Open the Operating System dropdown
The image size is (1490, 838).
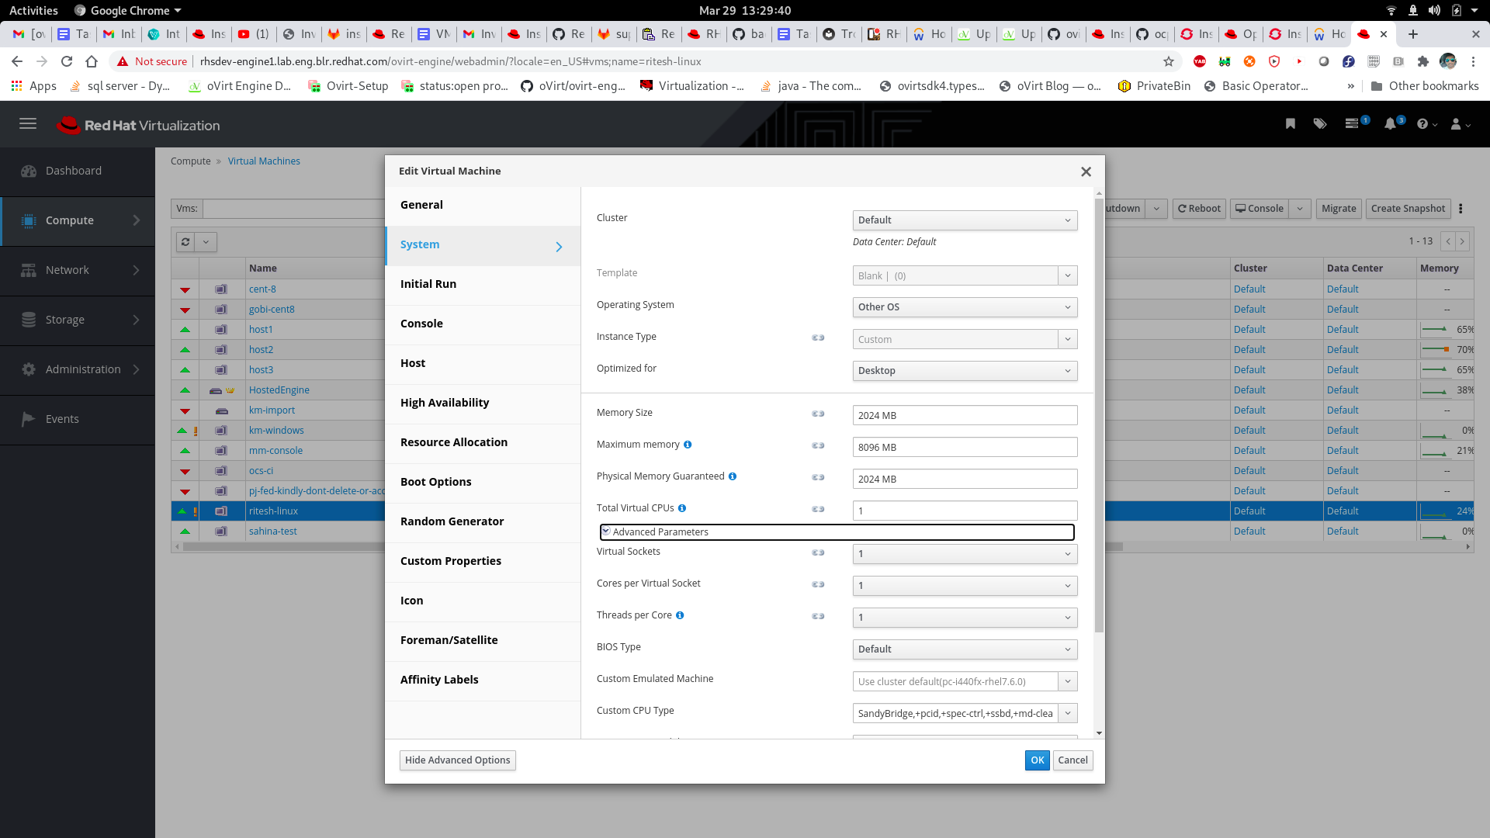pyautogui.click(x=965, y=307)
